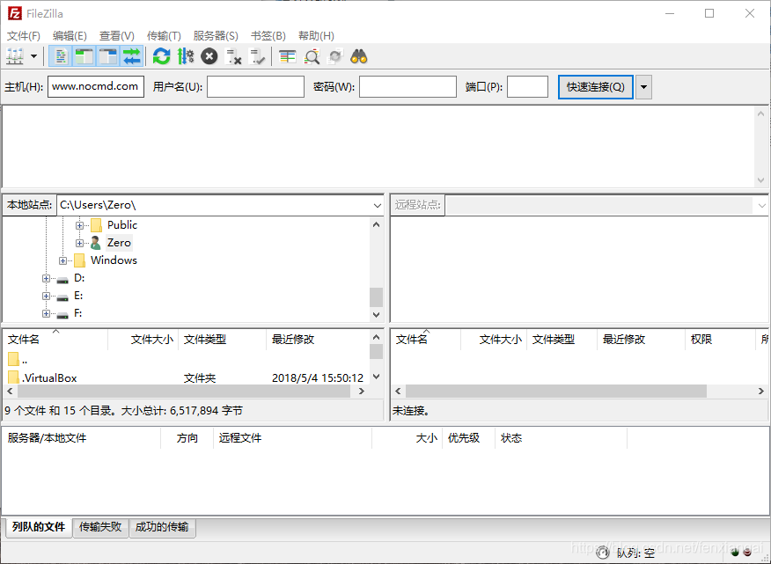The height and width of the screenshot is (564, 771).
Task: Select the Windows folder in tree
Action: click(x=114, y=260)
